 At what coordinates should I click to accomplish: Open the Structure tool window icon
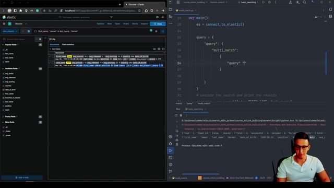171,16
